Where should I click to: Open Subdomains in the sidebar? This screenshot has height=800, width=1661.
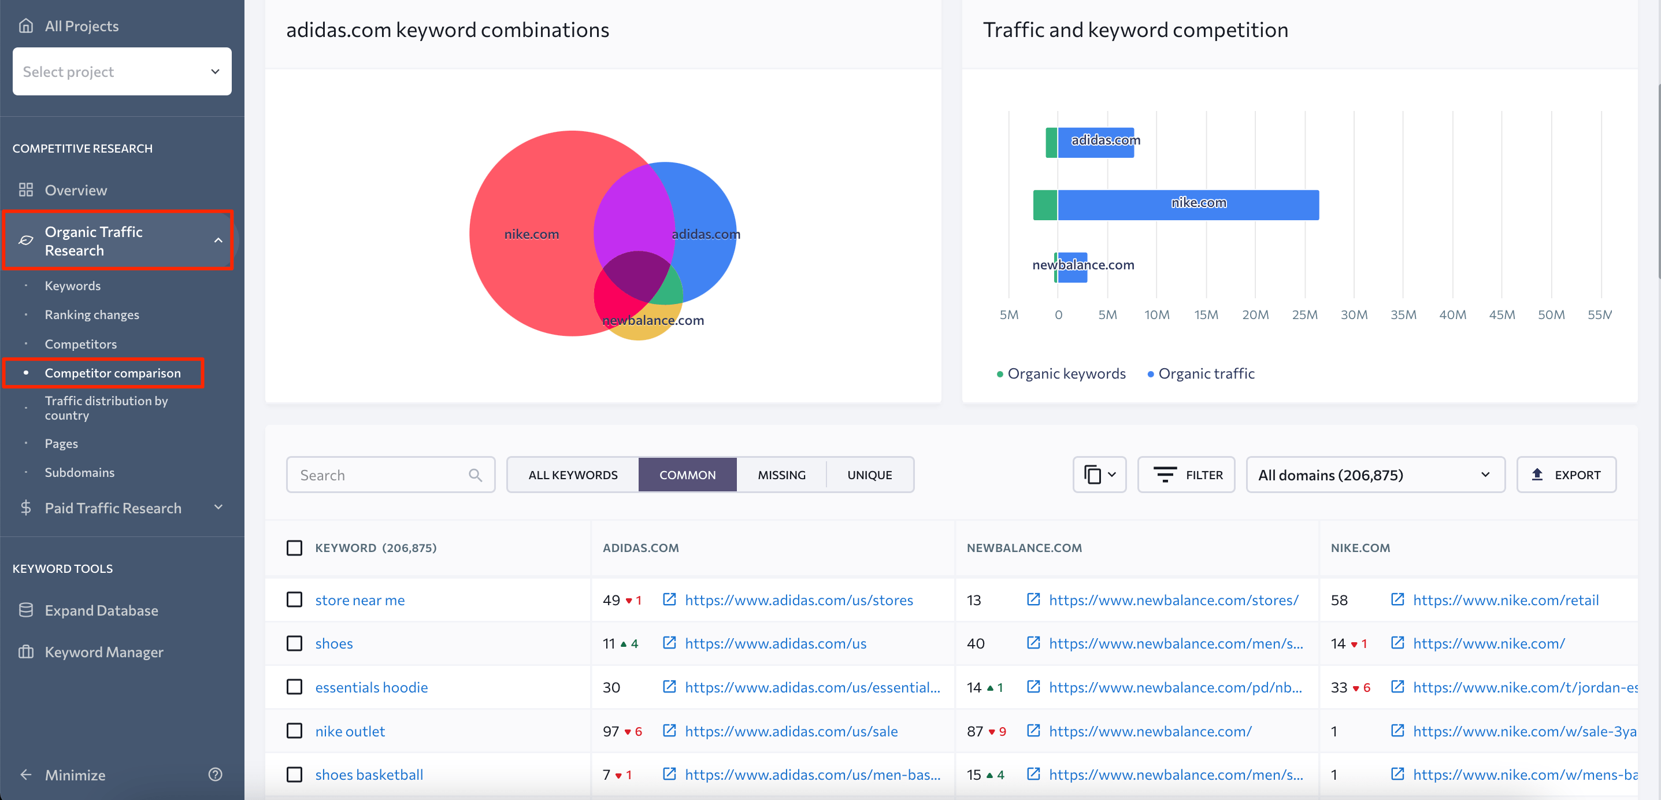(x=79, y=472)
